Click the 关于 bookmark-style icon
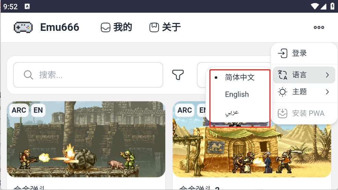The height and width of the screenshot is (190, 338). coord(154,27)
